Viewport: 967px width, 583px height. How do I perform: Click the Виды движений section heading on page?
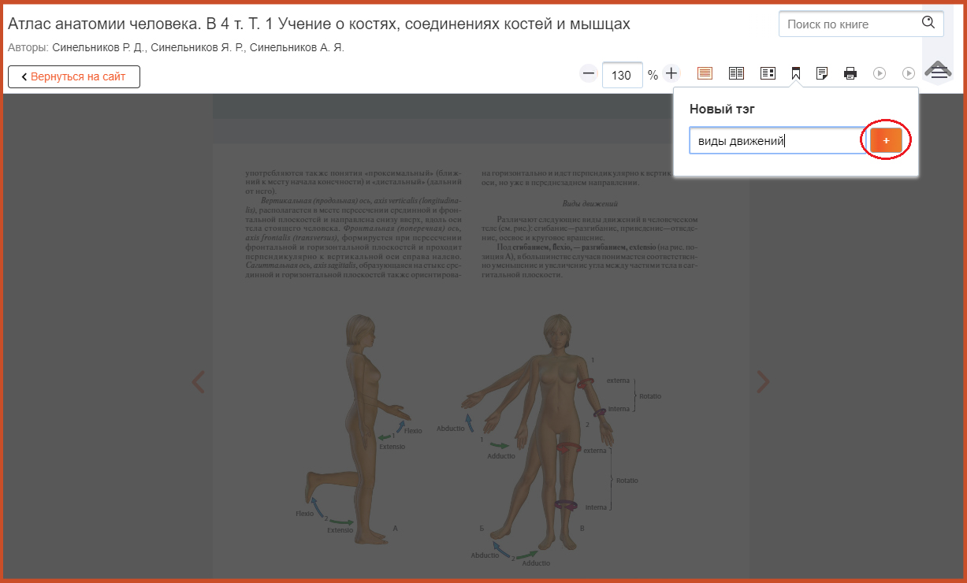coord(589,203)
